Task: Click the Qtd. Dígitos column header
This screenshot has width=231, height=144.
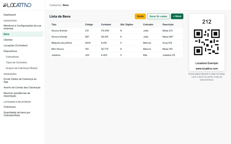Action: point(127,24)
